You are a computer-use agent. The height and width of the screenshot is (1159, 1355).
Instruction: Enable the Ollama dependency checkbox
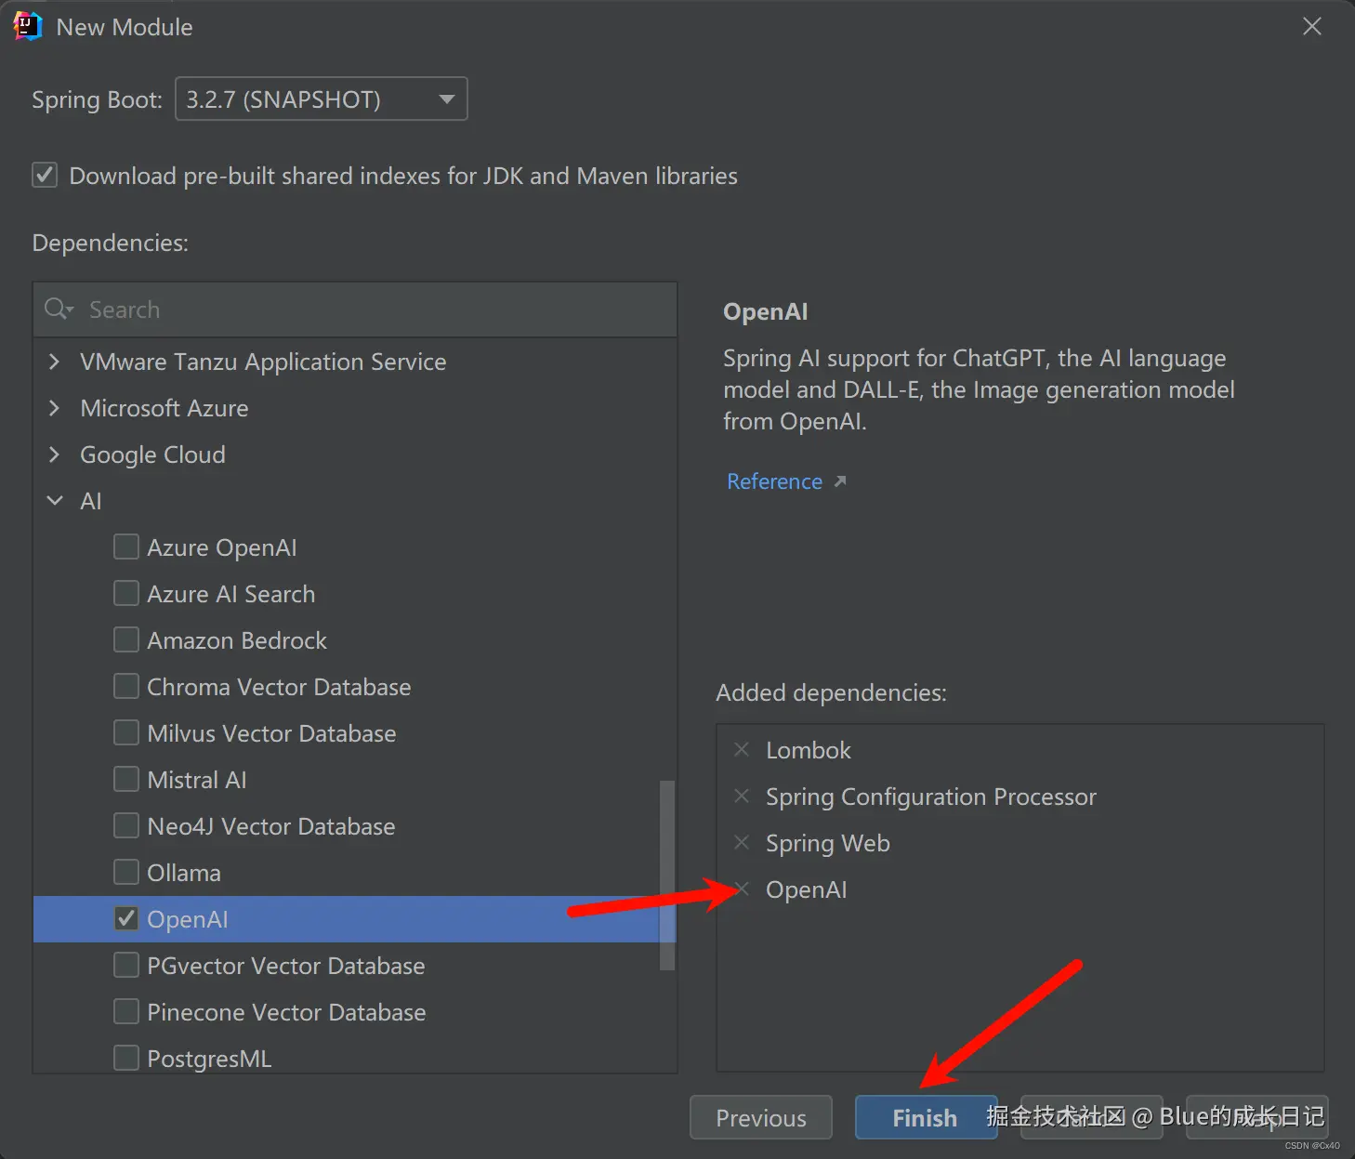(126, 873)
